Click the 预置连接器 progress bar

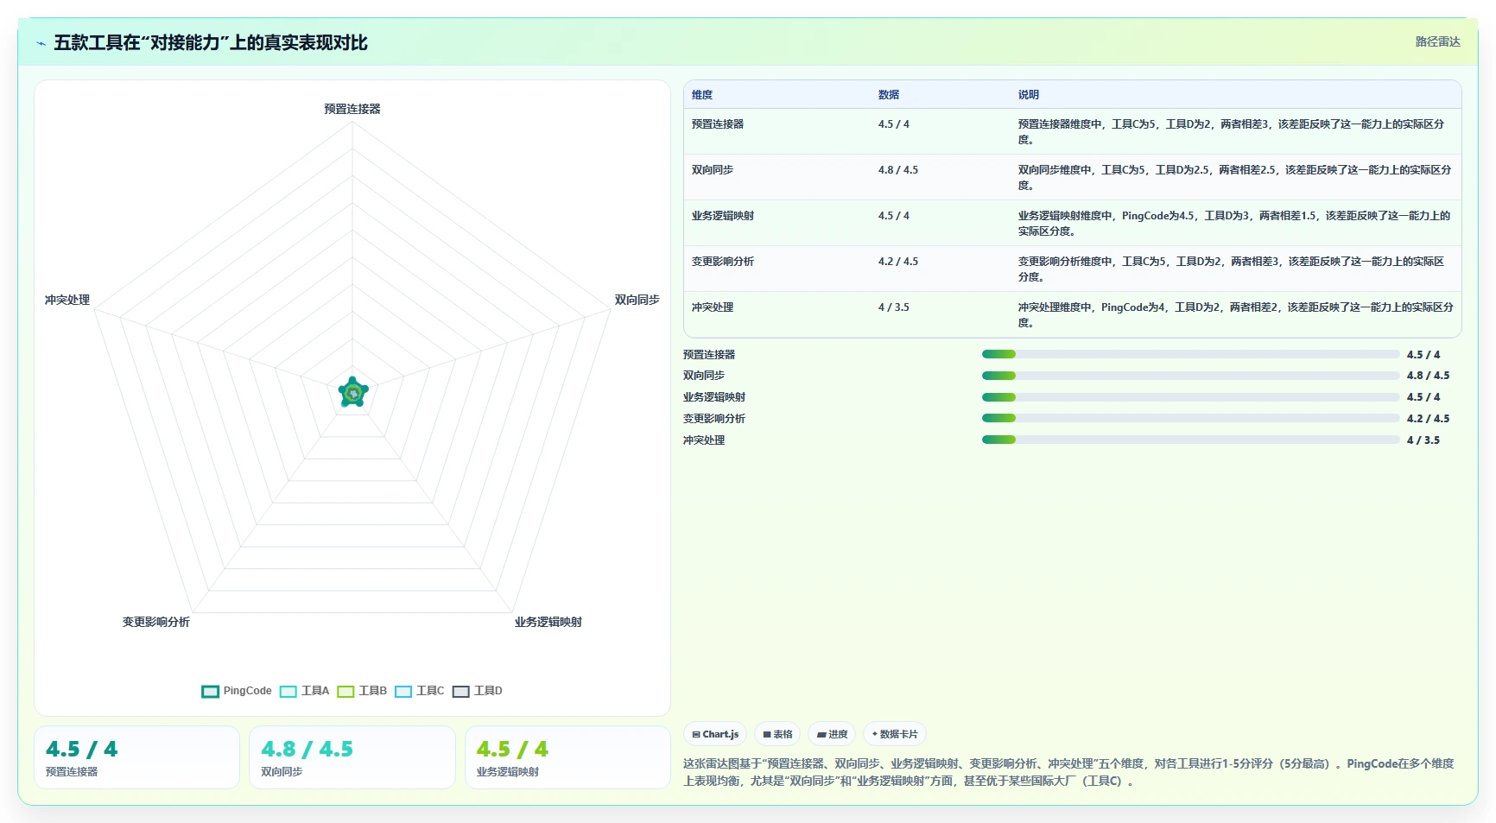pos(1190,354)
